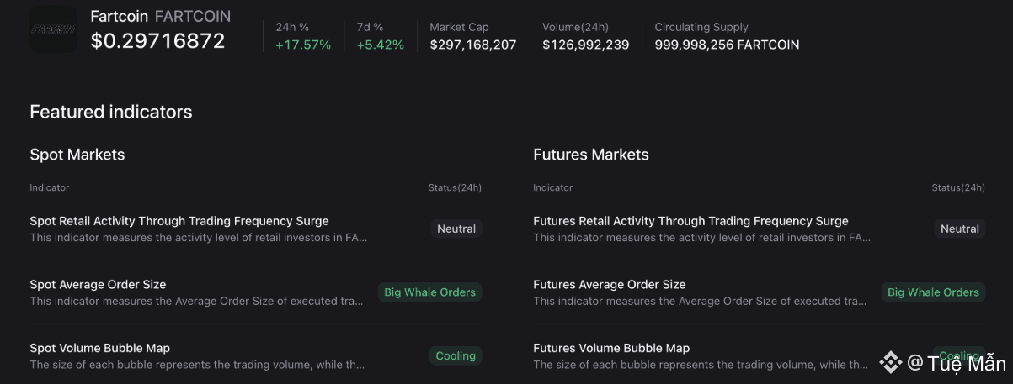Click the Neutral badge in Spot Markets
Viewport: 1013px width, 384px height.
[x=456, y=229]
